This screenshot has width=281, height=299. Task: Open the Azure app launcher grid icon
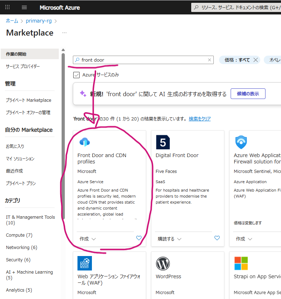(x=7, y=7)
